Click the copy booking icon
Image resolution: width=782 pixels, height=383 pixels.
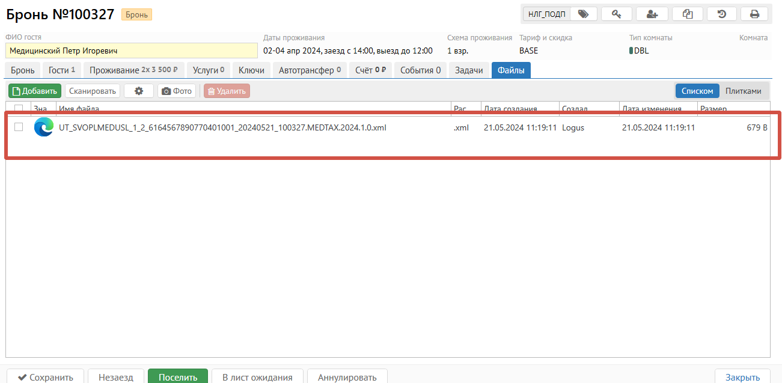click(687, 14)
